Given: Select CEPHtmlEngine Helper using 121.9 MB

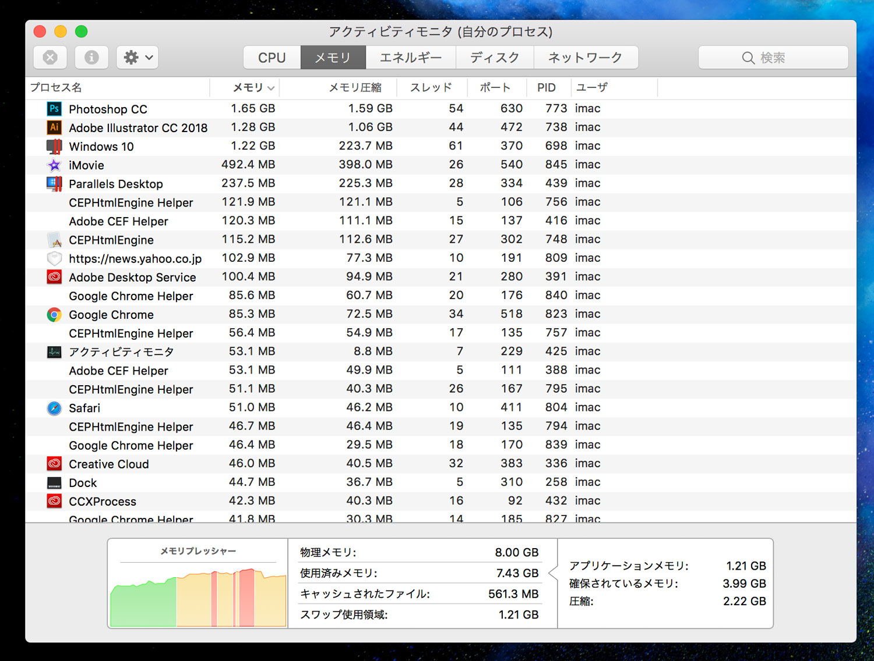Looking at the screenshot, I should click(131, 202).
